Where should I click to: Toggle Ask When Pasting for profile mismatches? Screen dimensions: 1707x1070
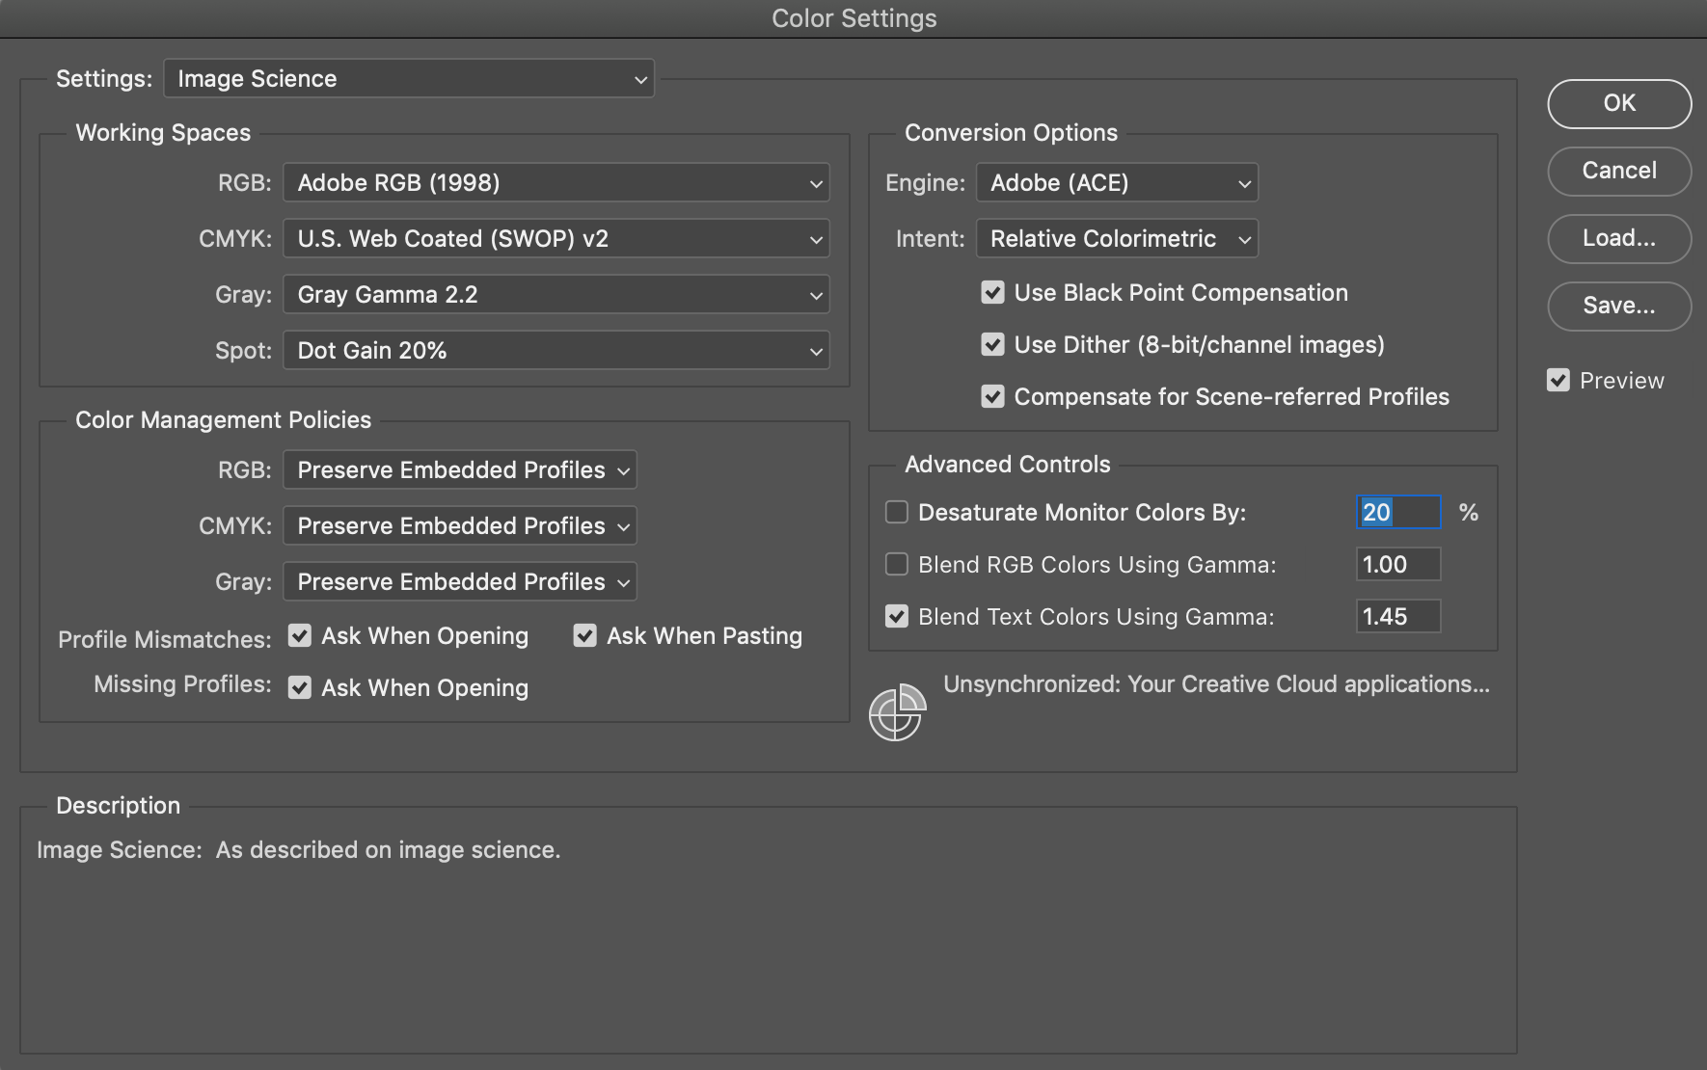point(585,635)
